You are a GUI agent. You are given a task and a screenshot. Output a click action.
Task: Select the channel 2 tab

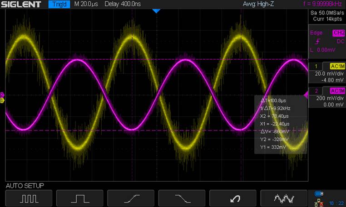pos(316,91)
